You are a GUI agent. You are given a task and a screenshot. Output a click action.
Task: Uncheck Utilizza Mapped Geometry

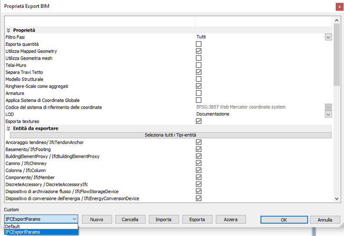[198, 51]
